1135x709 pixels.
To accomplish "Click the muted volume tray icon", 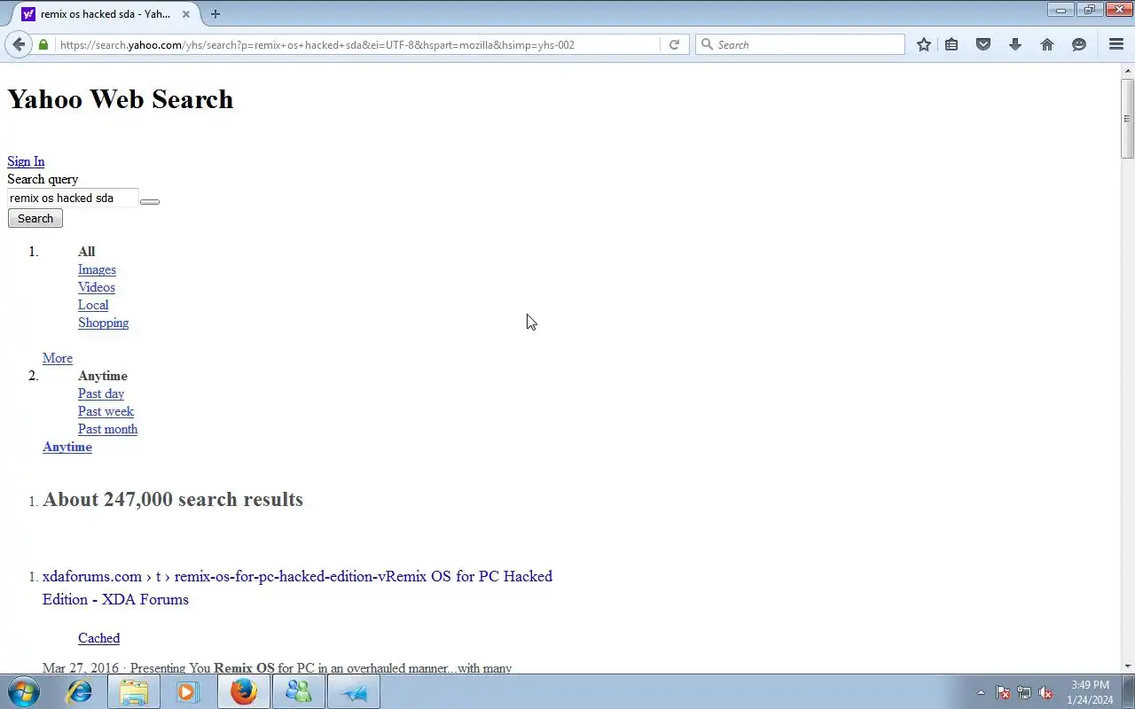I will coord(1046,692).
